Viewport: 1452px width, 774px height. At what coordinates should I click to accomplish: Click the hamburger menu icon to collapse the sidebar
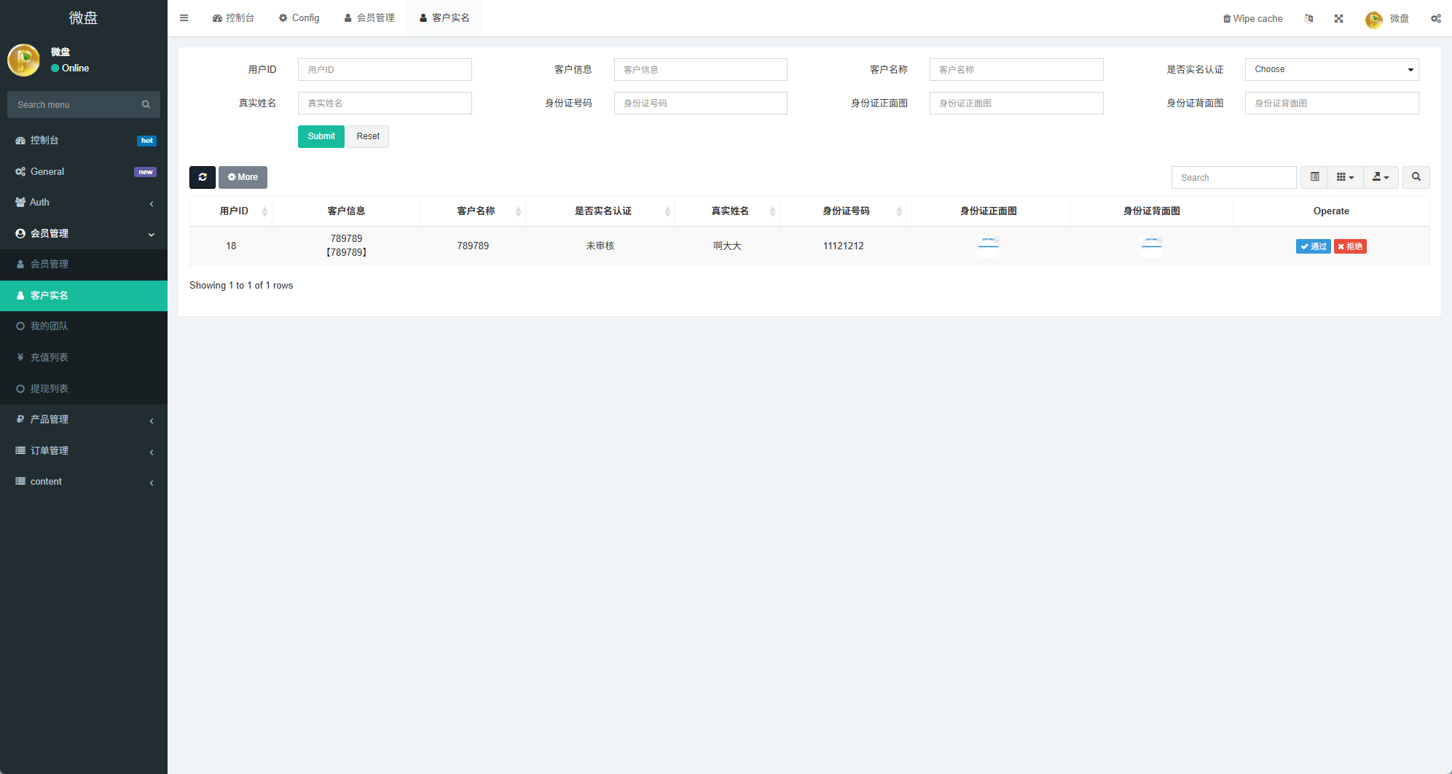(184, 18)
